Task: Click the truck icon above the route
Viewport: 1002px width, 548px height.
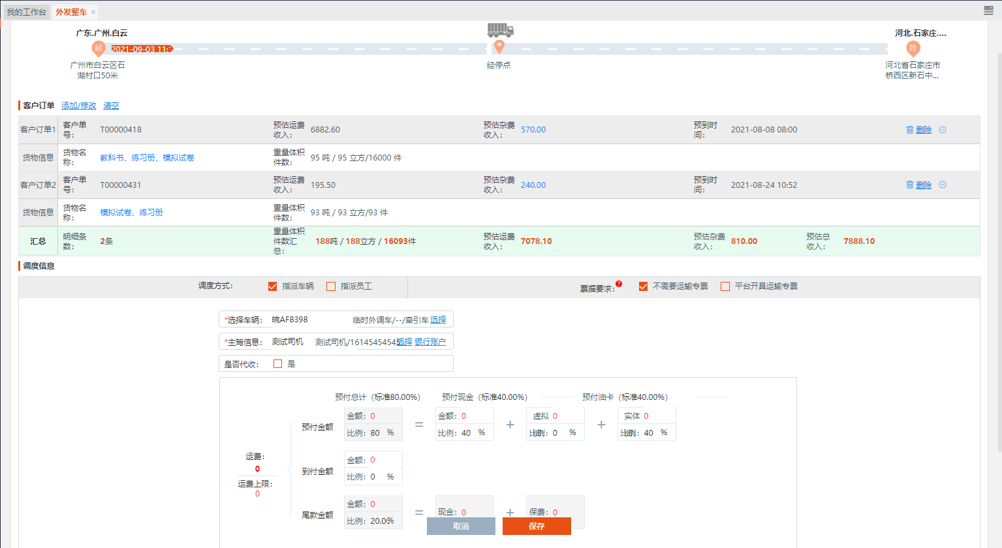Action: pyautogui.click(x=500, y=30)
